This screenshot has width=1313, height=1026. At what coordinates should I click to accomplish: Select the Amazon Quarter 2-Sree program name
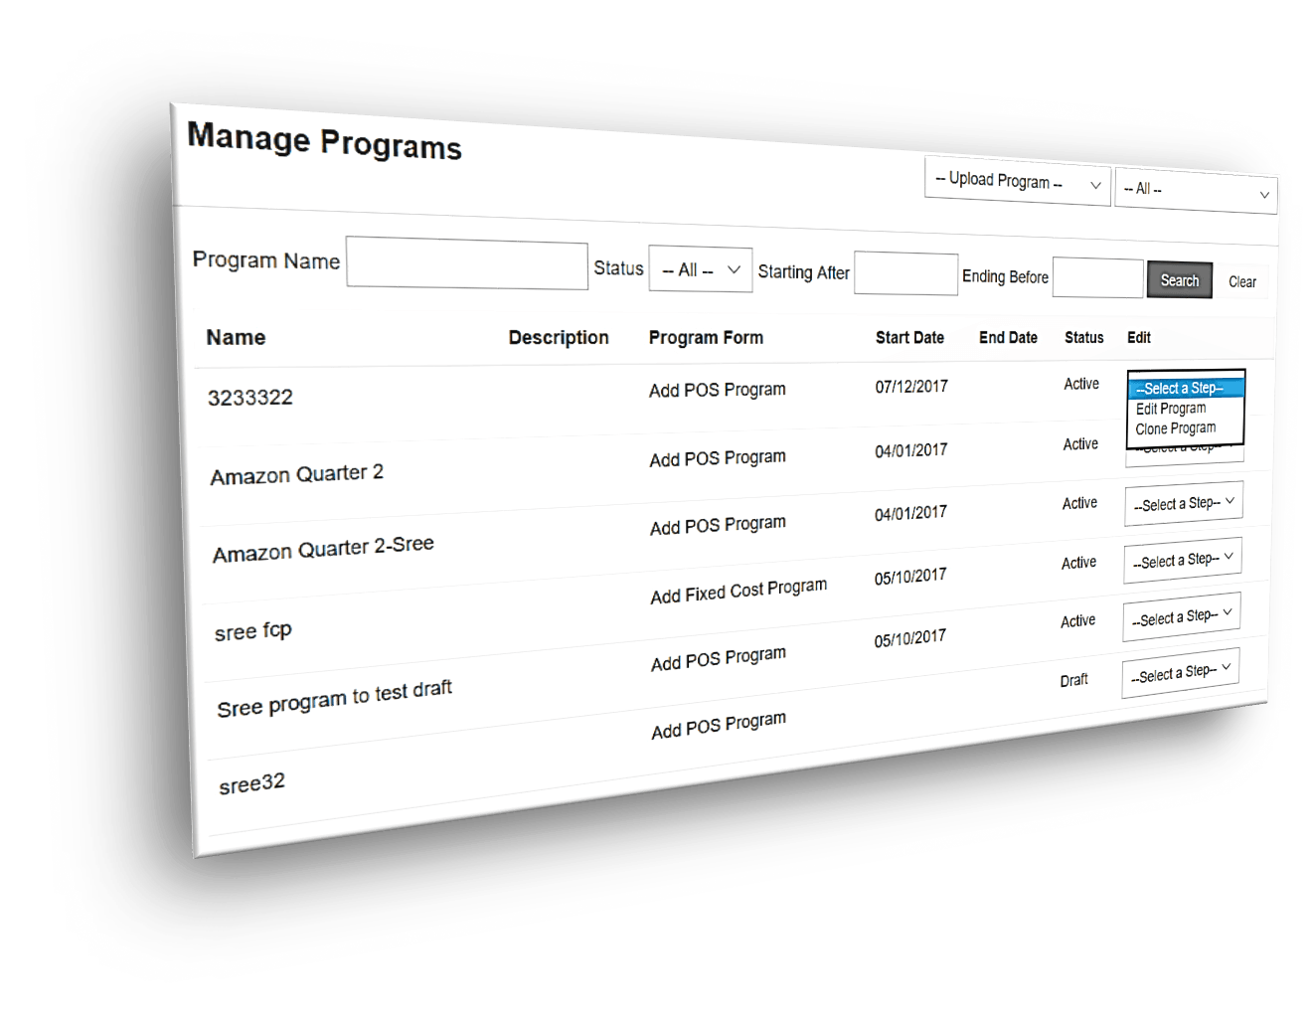(323, 548)
